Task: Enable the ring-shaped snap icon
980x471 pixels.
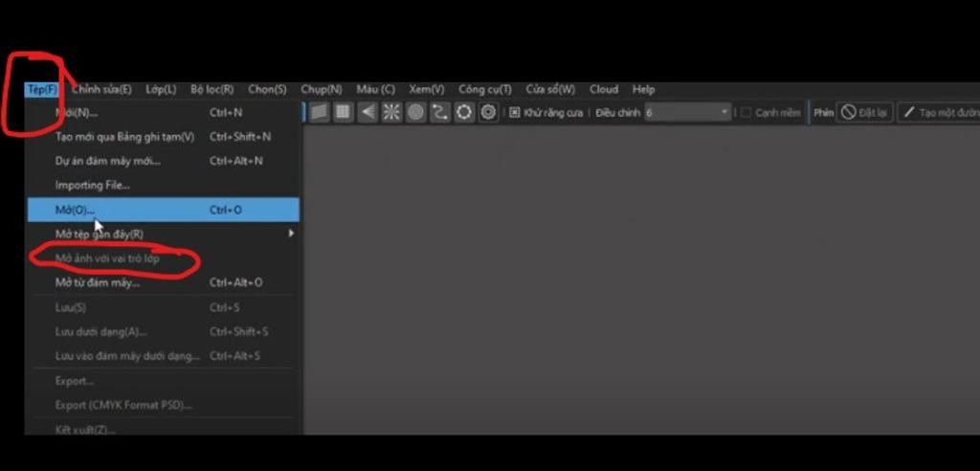Action: (464, 113)
